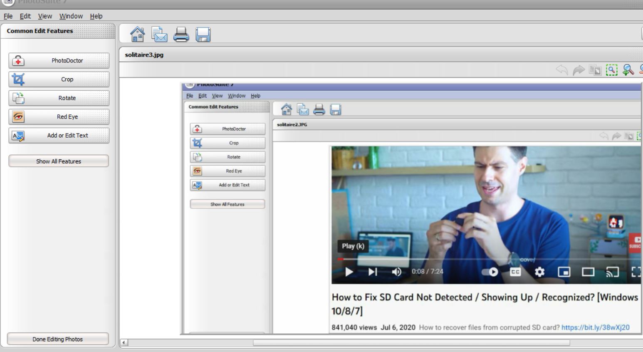Open the Edit menu in the main window
The image size is (643, 352).
coord(25,16)
